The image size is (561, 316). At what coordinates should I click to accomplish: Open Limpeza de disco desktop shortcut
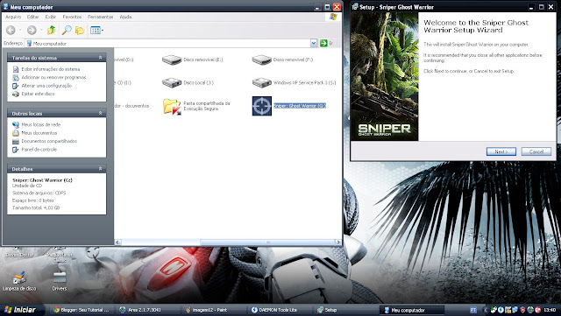(x=19, y=281)
